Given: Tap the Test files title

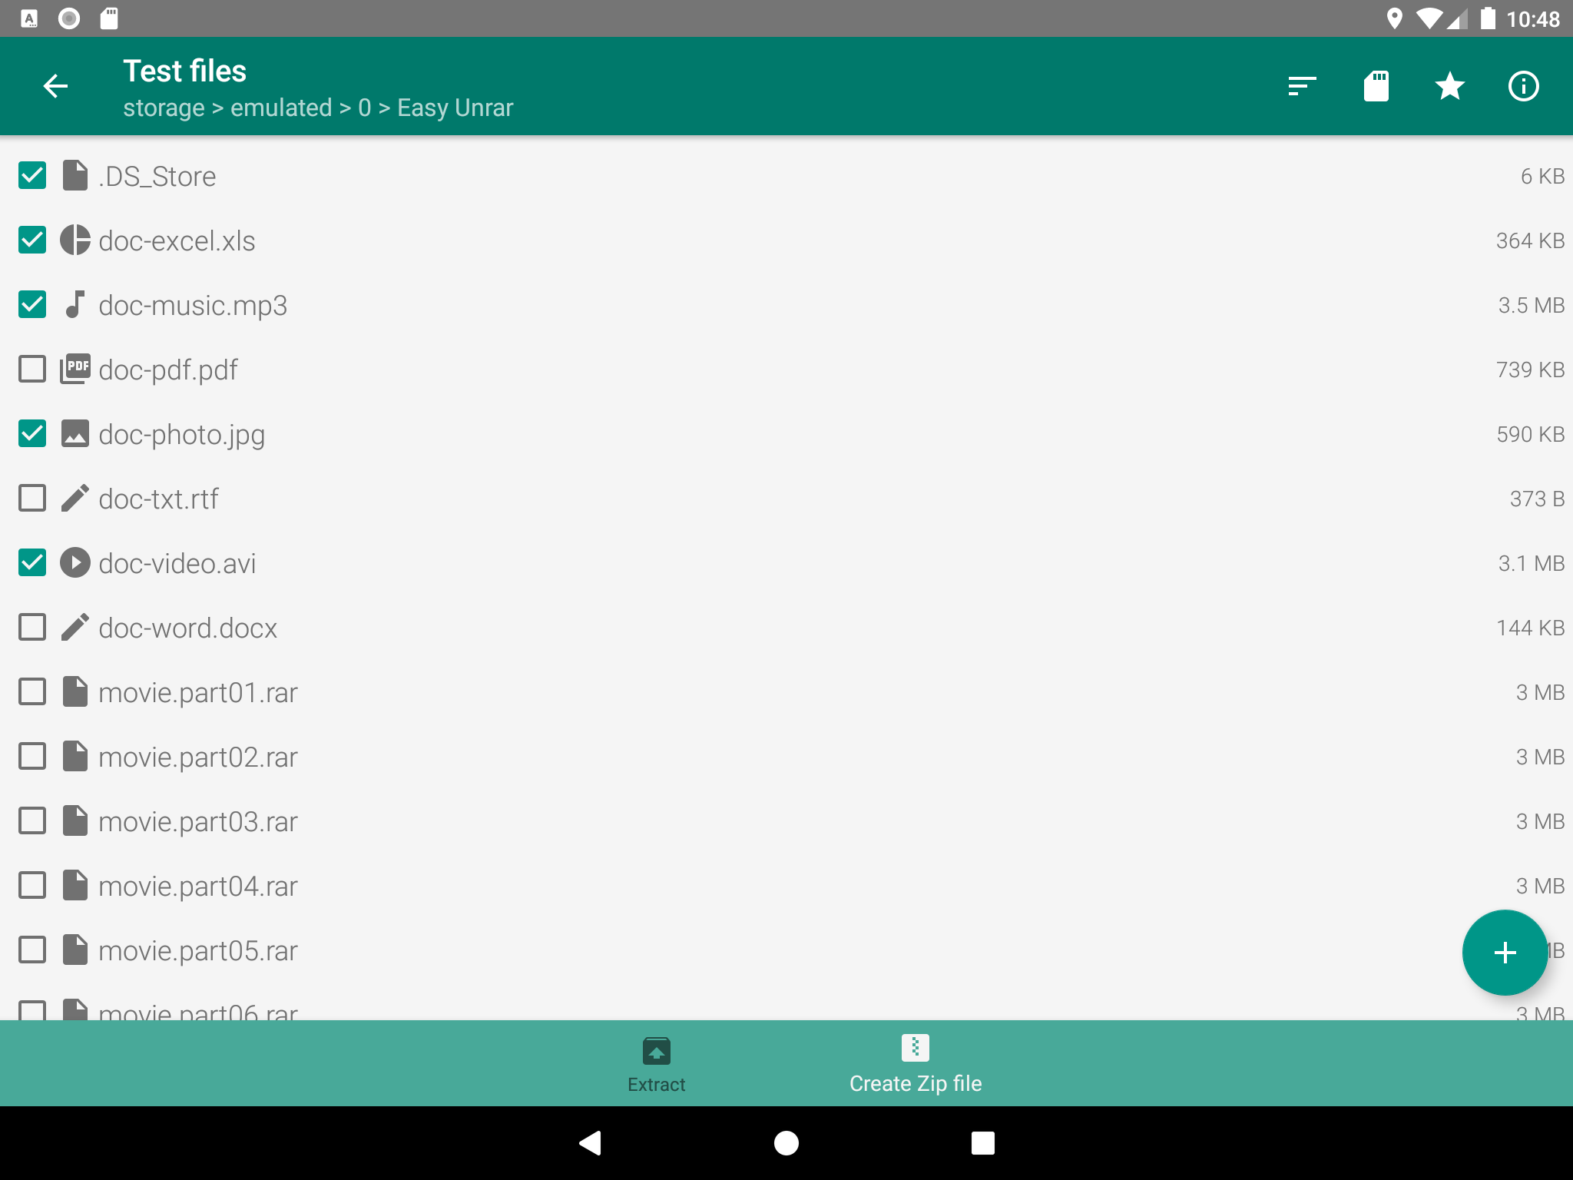Looking at the screenshot, I should tap(185, 71).
